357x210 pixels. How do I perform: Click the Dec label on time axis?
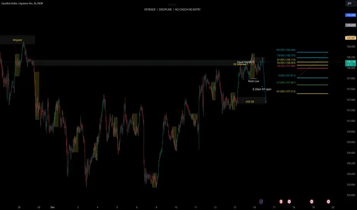click(52, 207)
